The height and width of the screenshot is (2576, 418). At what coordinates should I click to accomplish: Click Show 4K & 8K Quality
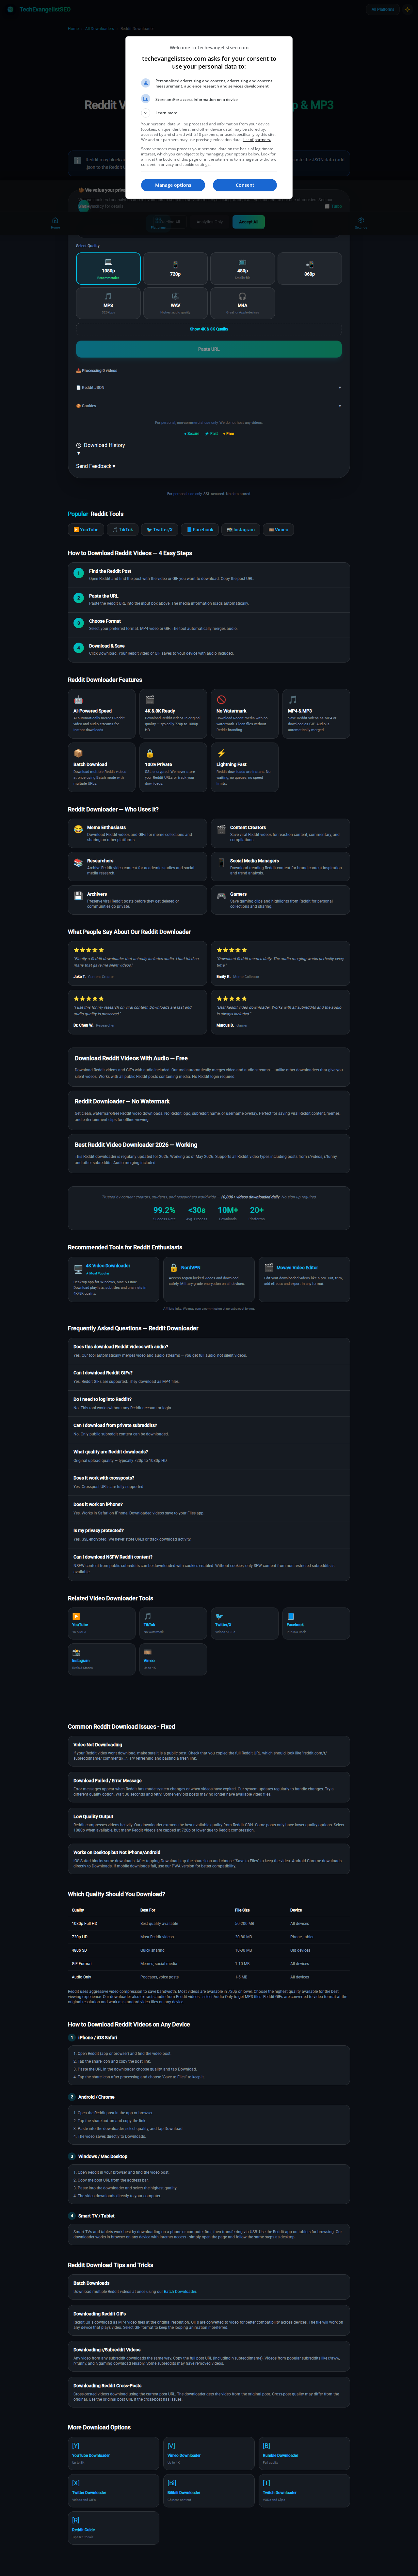tap(209, 329)
